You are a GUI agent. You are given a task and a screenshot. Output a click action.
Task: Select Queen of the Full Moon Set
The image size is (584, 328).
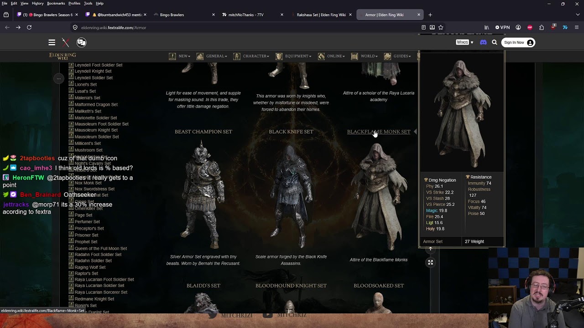(x=101, y=249)
